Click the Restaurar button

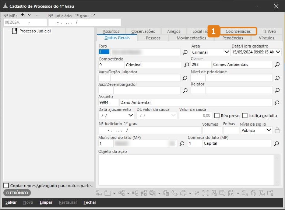click(x=68, y=202)
